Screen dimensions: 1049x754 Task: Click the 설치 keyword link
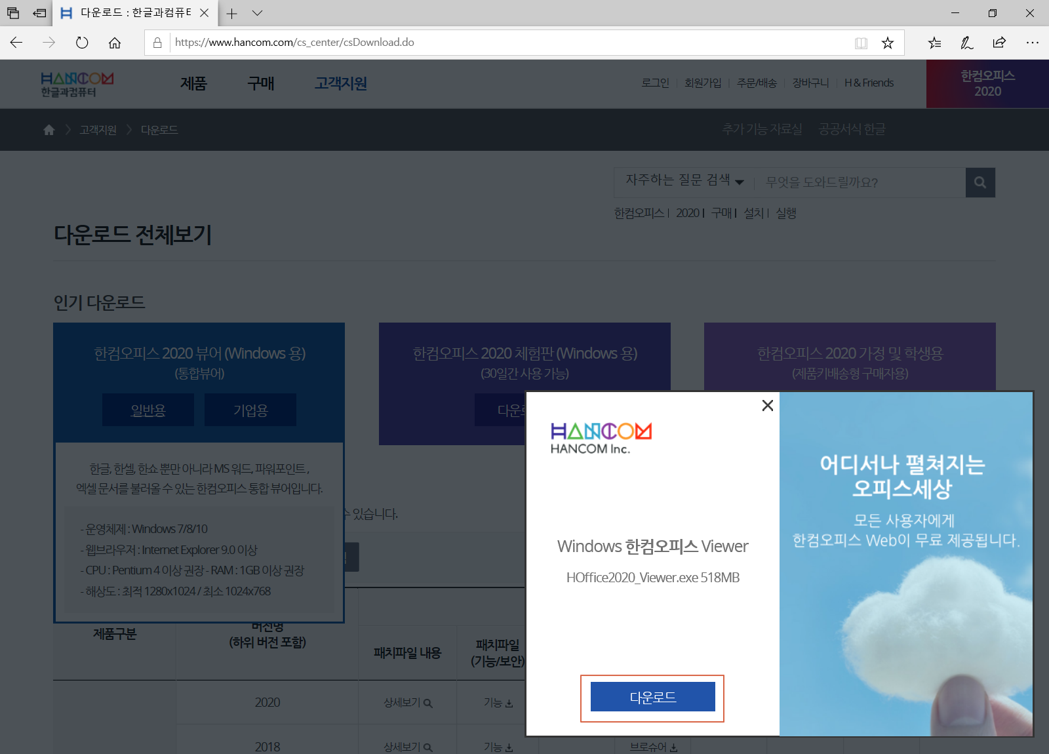point(754,213)
